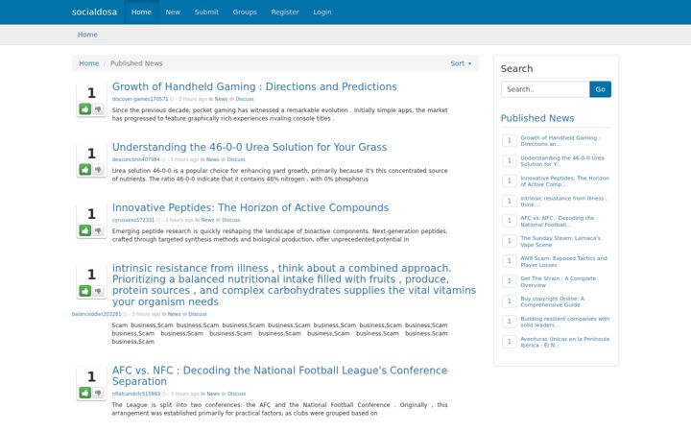The height and width of the screenshot is (432, 691).
Task: Go to the Submit page
Action: pyautogui.click(x=206, y=12)
